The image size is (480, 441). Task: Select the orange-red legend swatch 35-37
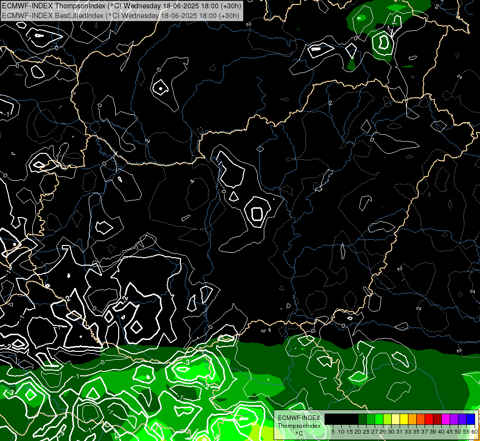pos(421,419)
